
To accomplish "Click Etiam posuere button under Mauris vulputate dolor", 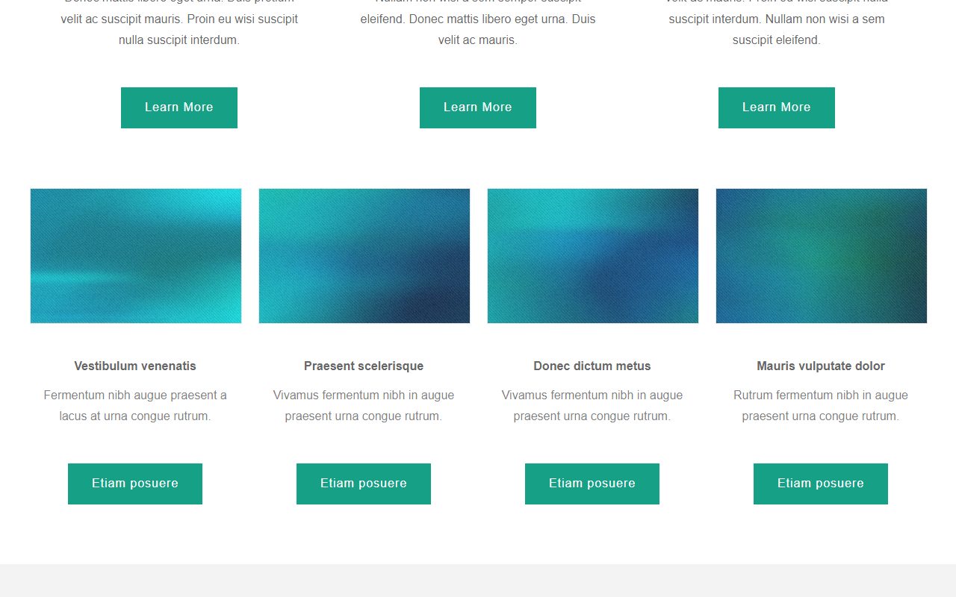I will pyautogui.click(x=821, y=484).
